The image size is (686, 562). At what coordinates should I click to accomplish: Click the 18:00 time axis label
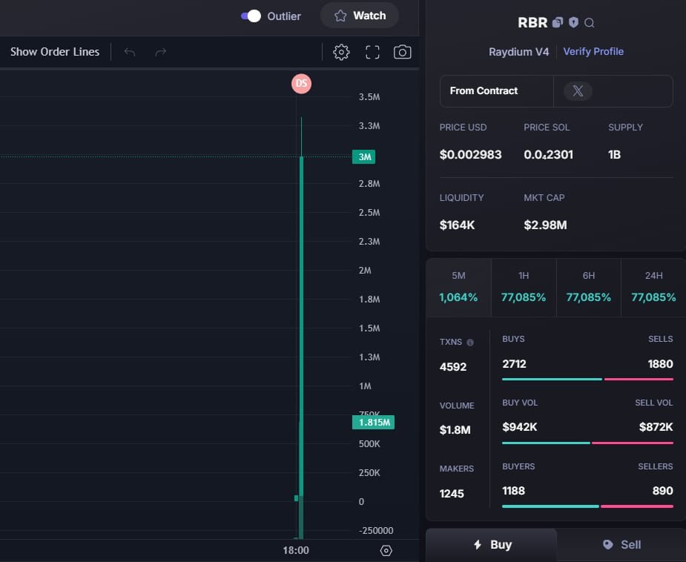[296, 550]
